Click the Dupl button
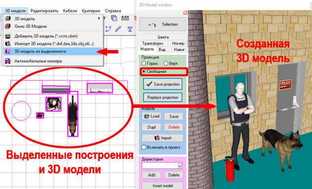This screenshot has height=189, width=312. click(x=152, y=127)
